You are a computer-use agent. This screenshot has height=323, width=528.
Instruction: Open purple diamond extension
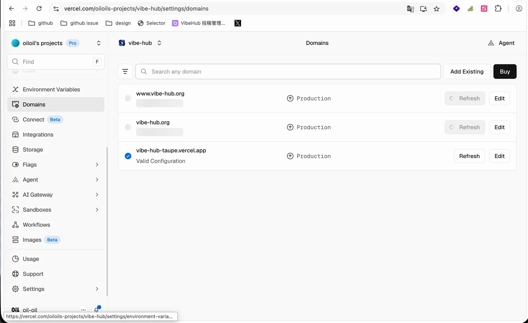pos(456,9)
